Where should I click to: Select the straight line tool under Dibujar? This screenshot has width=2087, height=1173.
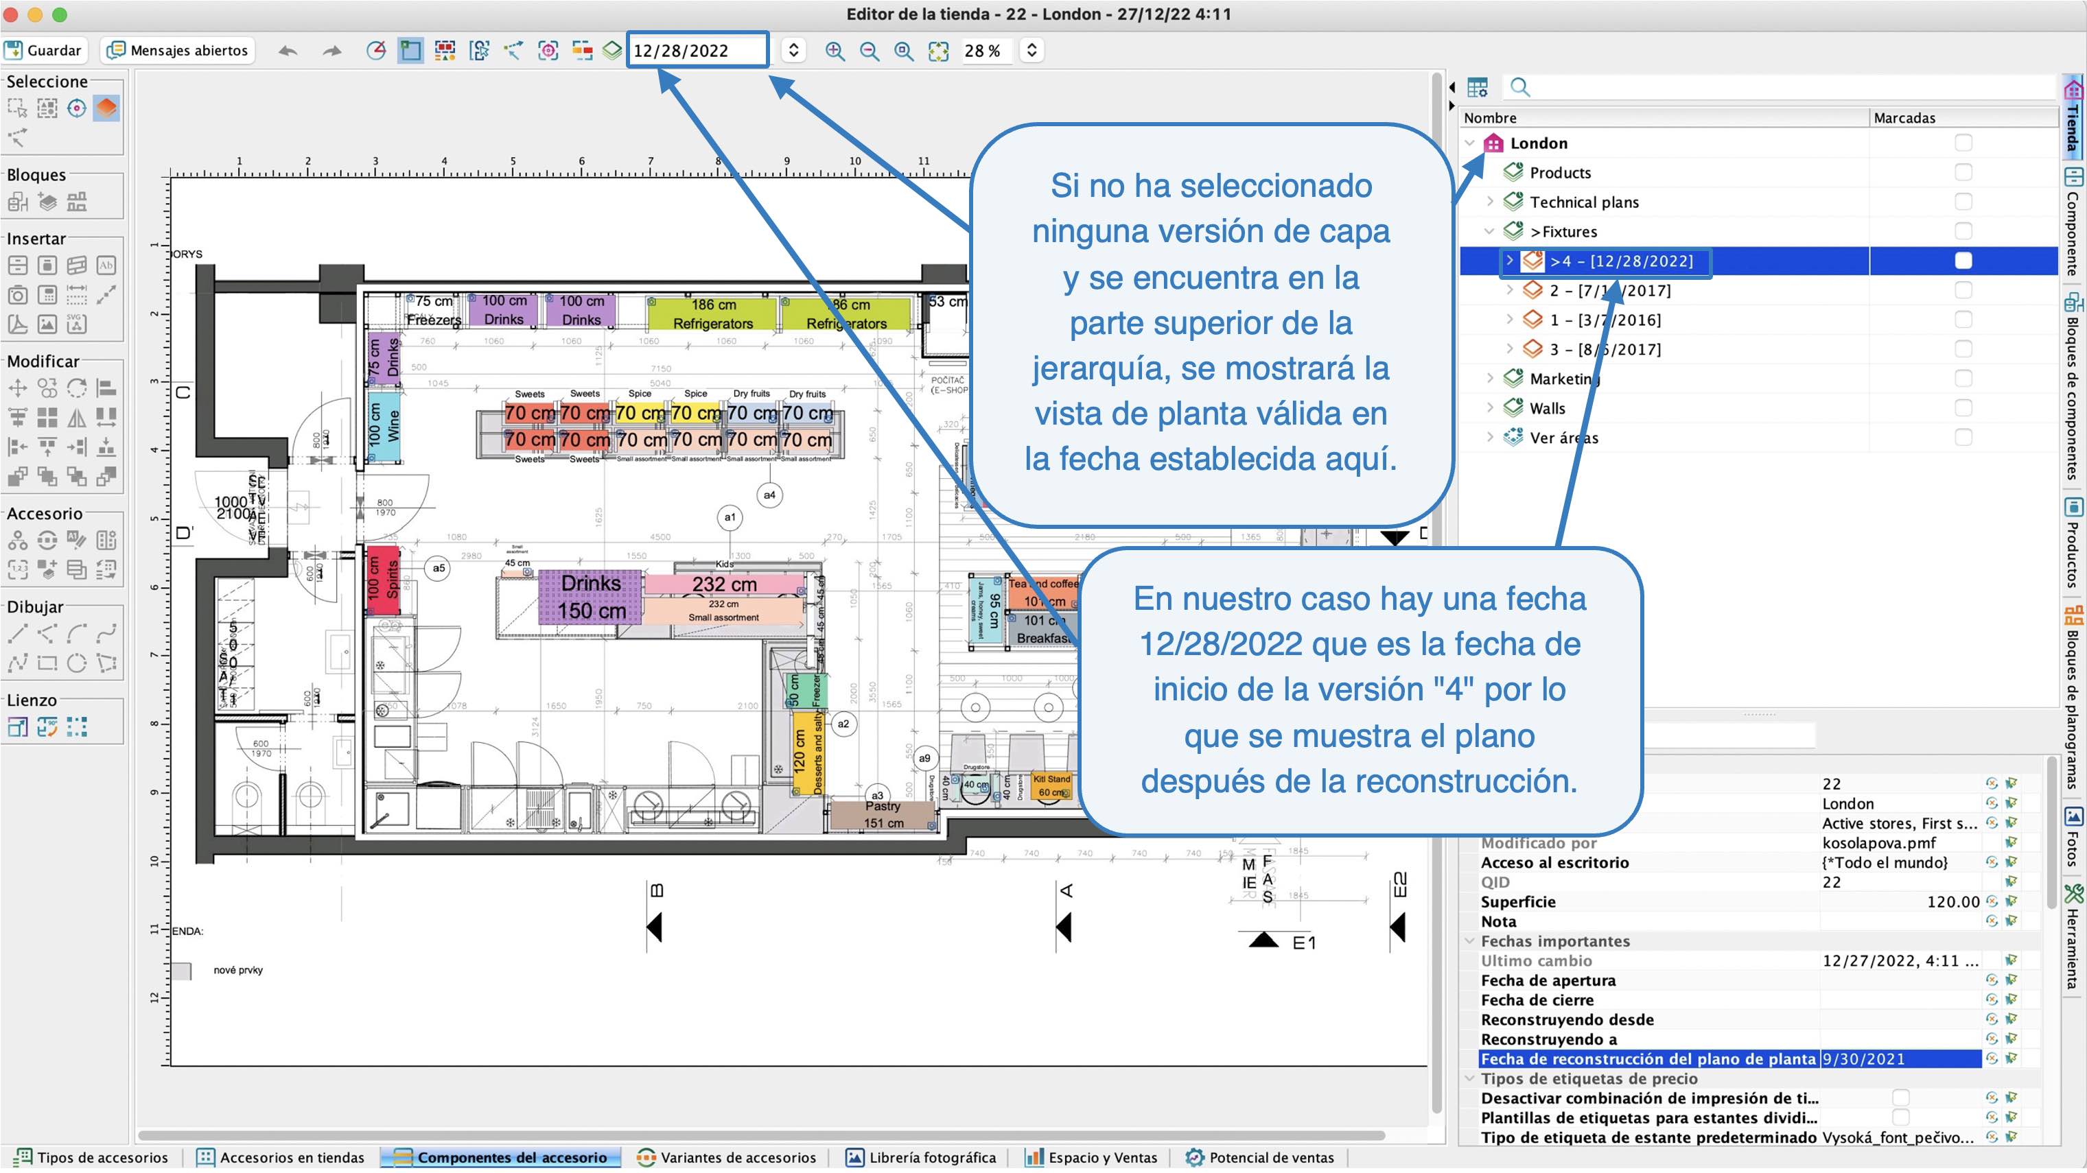[x=17, y=634]
